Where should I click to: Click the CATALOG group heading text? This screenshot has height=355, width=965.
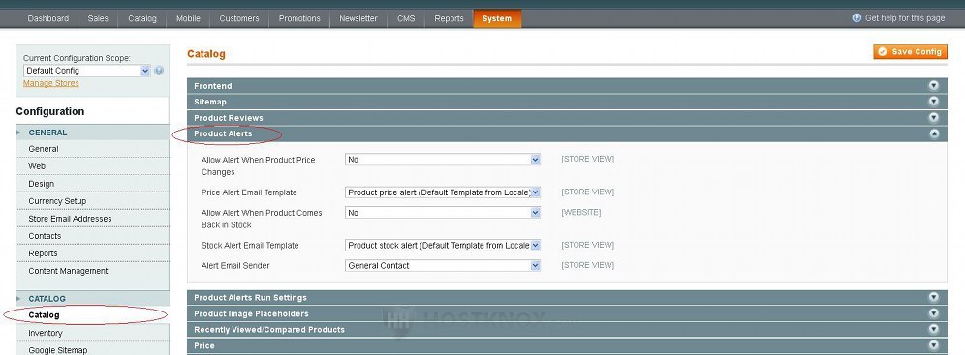pyautogui.click(x=47, y=299)
